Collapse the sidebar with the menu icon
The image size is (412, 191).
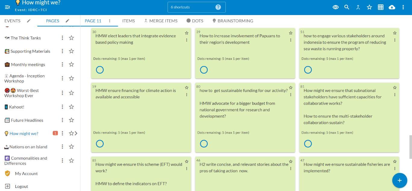click(8, 7)
